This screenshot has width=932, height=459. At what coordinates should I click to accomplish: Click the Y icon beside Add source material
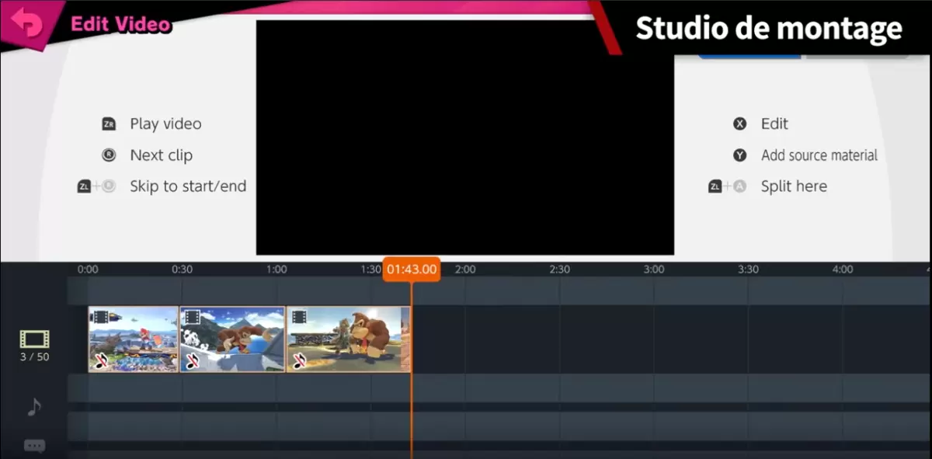point(739,155)
